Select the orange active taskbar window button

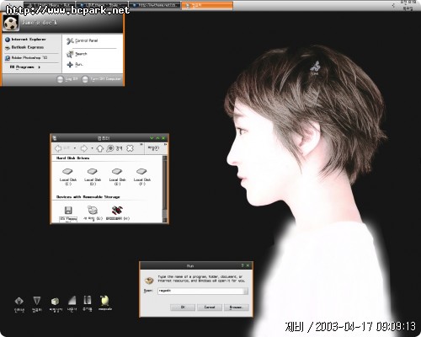207,5
